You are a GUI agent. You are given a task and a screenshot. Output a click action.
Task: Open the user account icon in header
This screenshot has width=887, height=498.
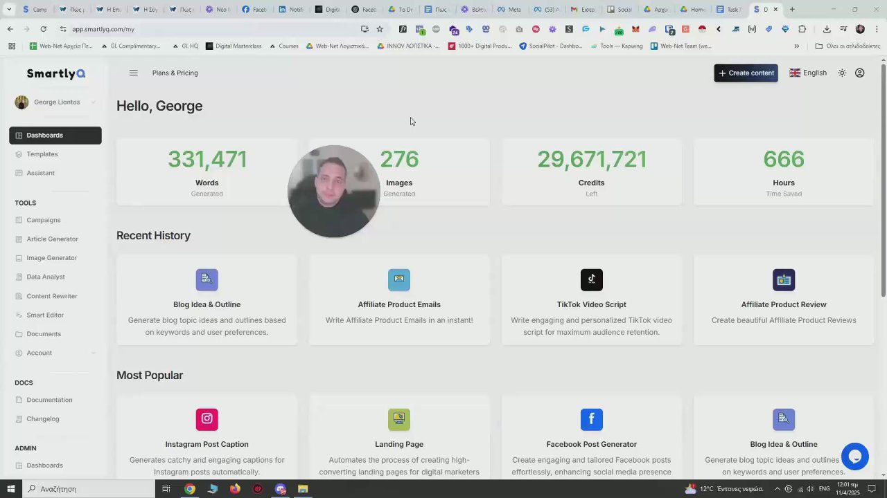860,73
